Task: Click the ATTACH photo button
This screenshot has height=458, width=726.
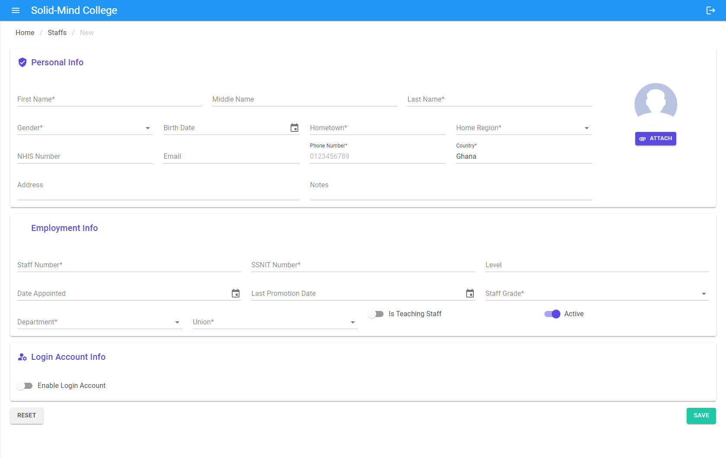Action: 656,139
